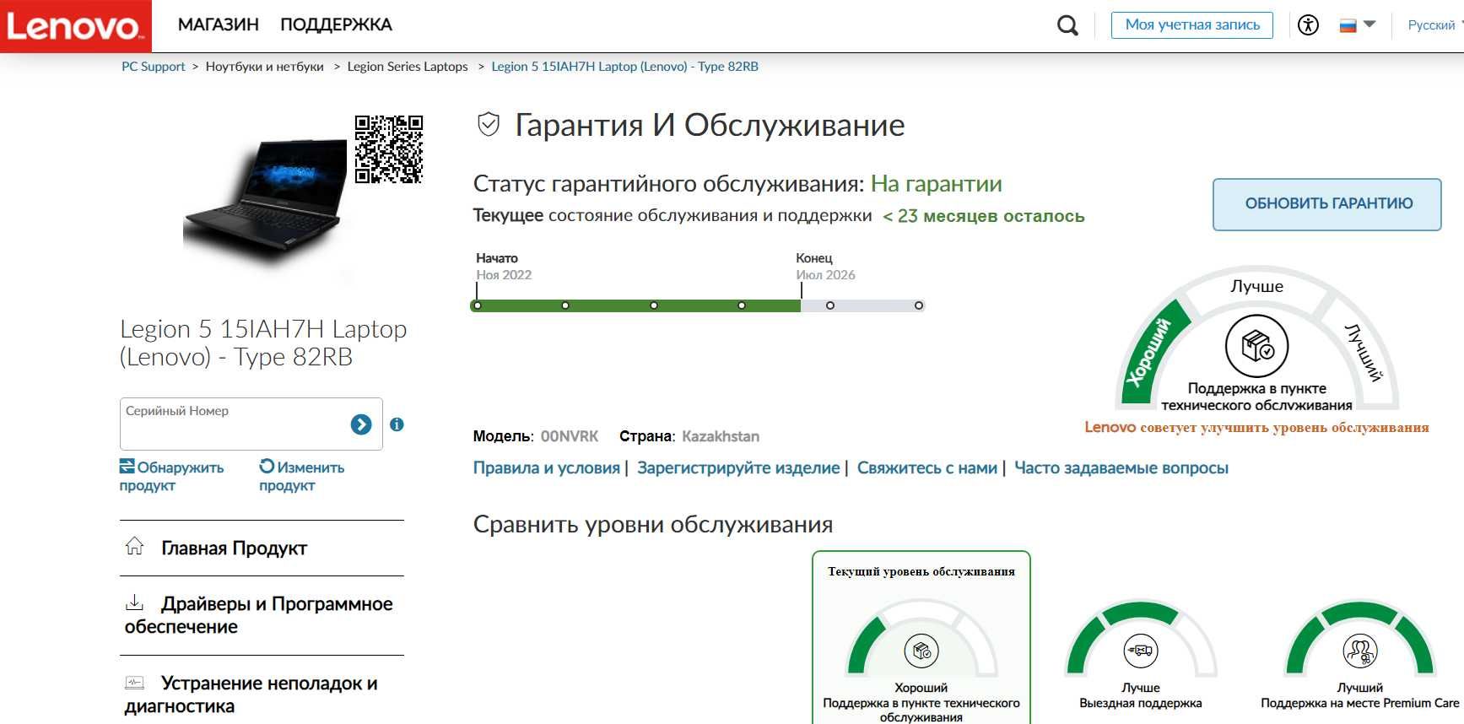Submit serial number with blue arrow button

pos(361,424)
